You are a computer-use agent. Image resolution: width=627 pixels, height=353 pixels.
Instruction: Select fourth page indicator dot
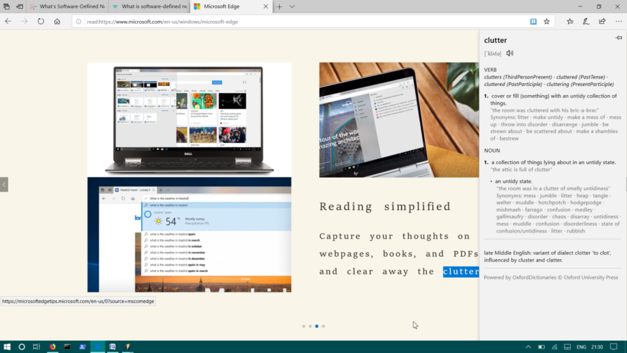pos(323,326)
